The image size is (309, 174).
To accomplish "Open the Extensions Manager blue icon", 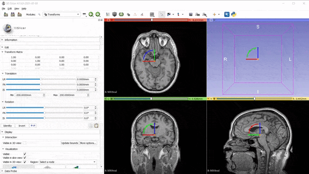I will (x=227, y=14).
